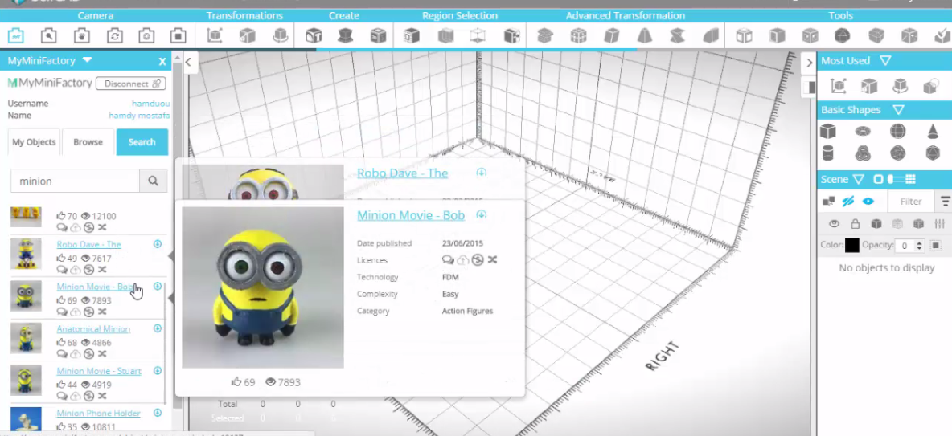
Task: Click the search magnifier button
Action: 153,181
